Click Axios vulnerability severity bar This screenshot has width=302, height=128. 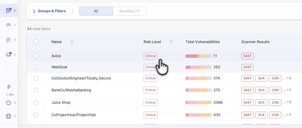click(198, 56)
